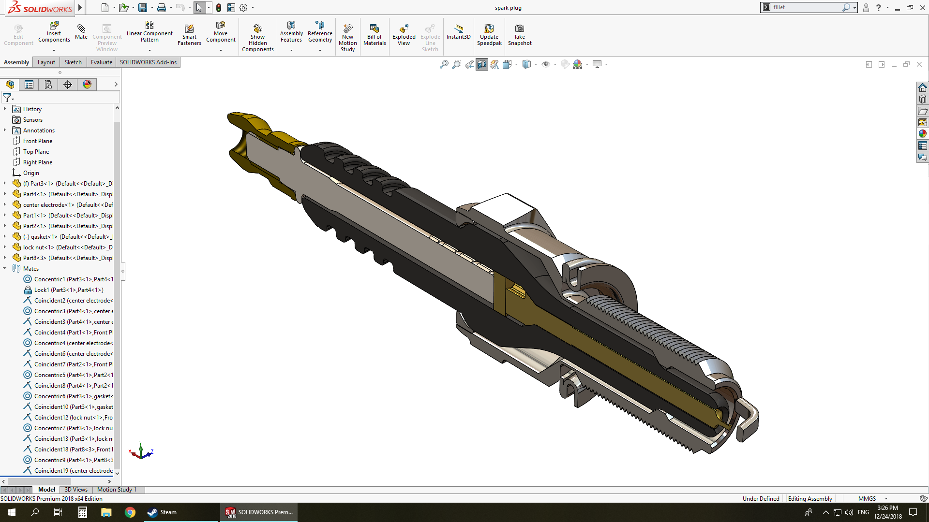The height and width of the screenshot is (522, 929).
Task: Open Reference Geometry tool
Action: coord(320,32)
